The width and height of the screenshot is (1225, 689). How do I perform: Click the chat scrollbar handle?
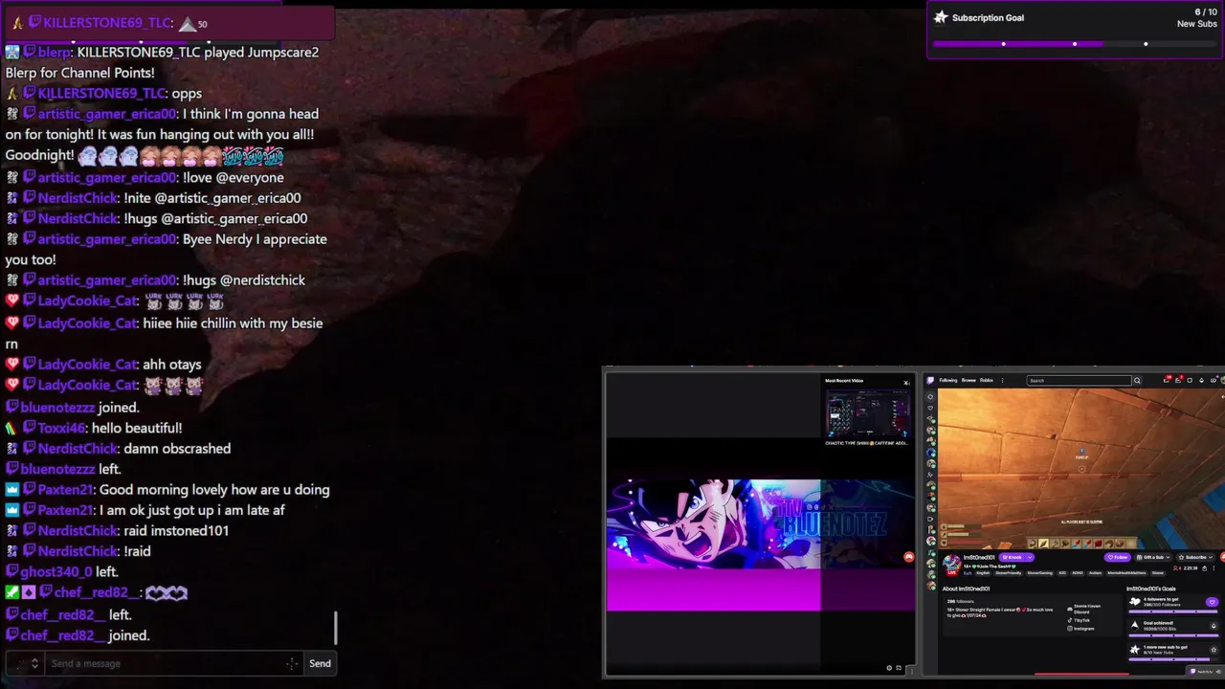click(x=336, y=628)
